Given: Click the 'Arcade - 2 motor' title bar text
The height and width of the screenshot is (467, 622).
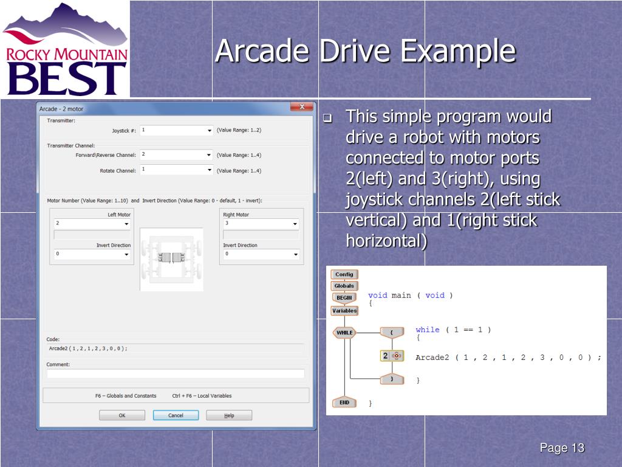Looking at the screenshot, I should click(x=61, y=109).
